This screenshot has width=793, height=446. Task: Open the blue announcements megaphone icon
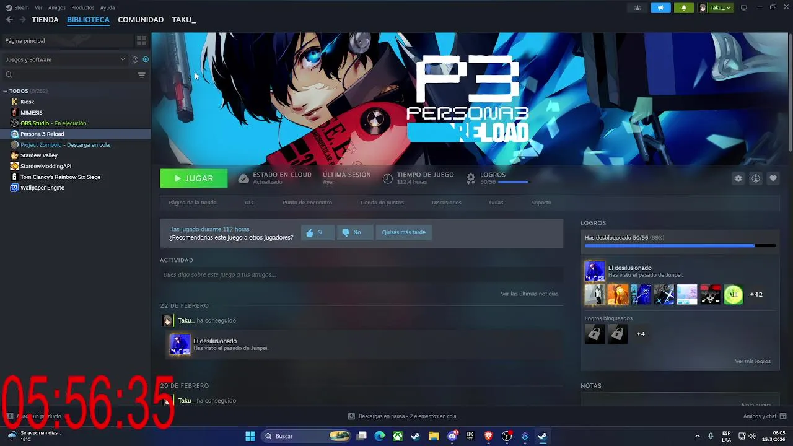tap(660, 7)
